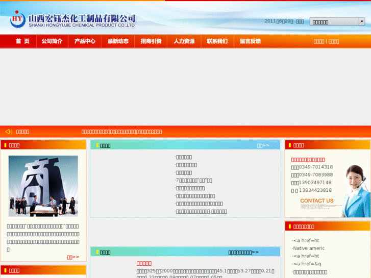Open the language dropdown in header
Screen dimensions: 371x278
point(337,22)
